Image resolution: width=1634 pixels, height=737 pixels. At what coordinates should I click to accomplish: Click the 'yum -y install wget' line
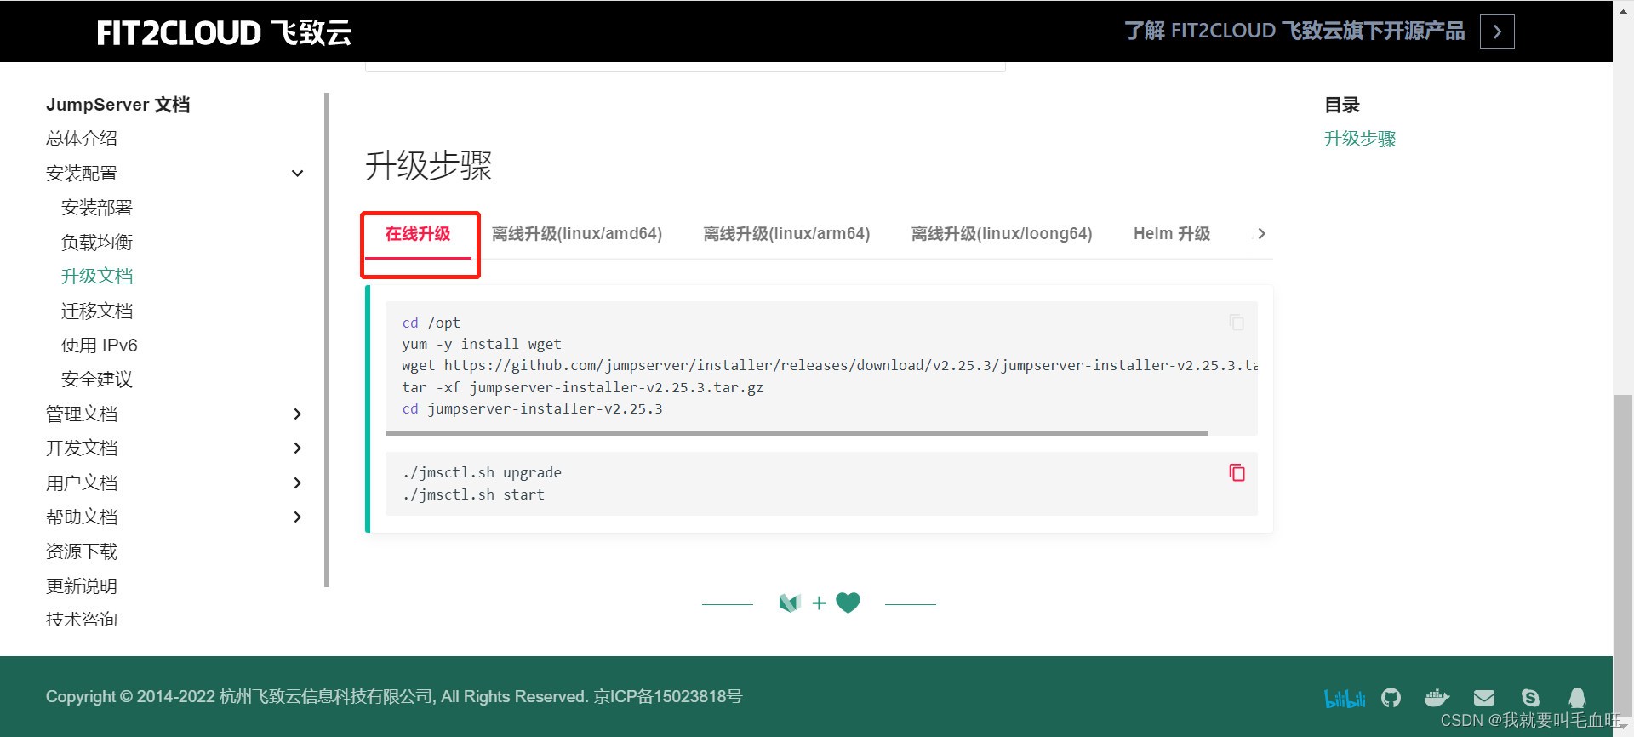(x=482, y=344)
